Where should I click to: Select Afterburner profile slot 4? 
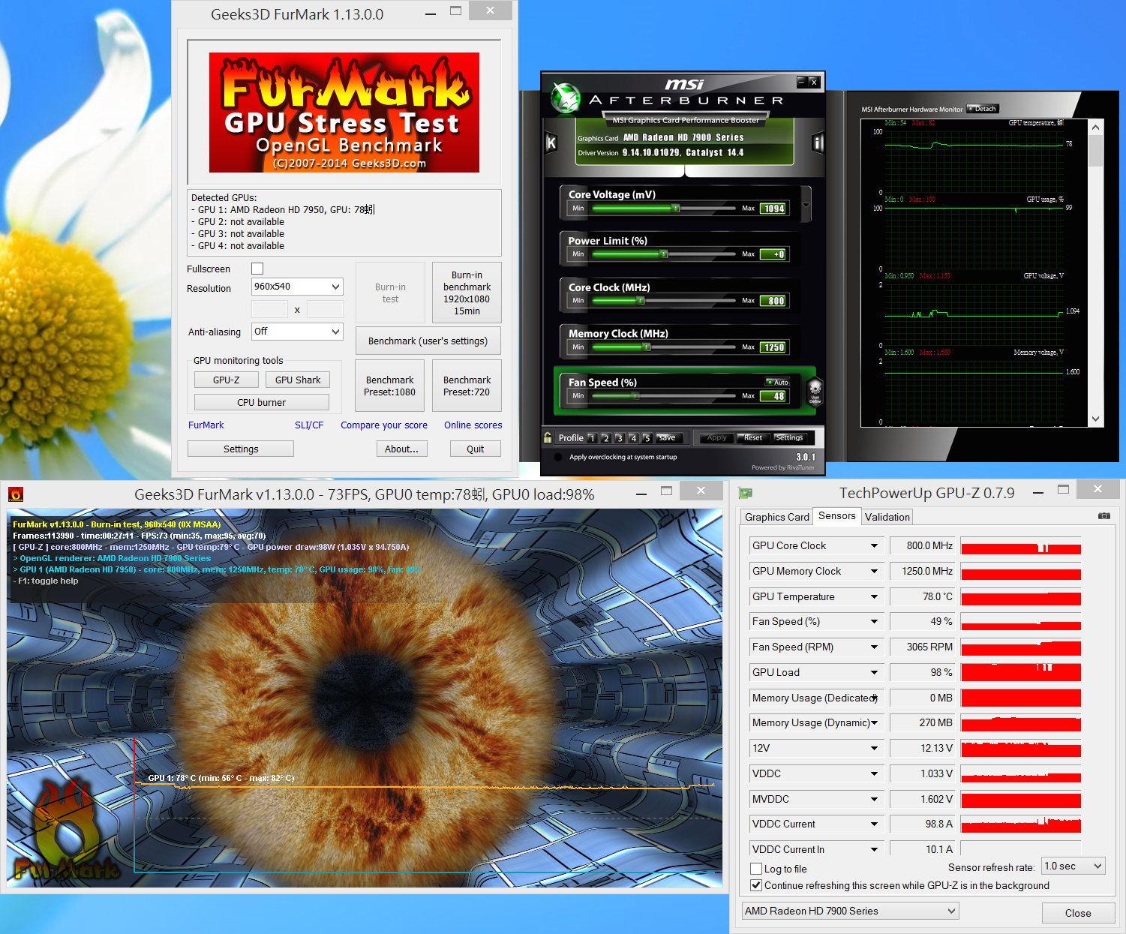(632, 438)
